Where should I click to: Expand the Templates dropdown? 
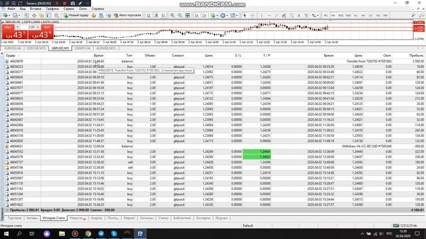[x=237, y=15]
